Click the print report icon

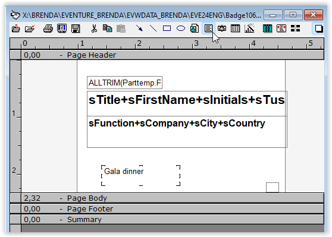click(48, 29)
